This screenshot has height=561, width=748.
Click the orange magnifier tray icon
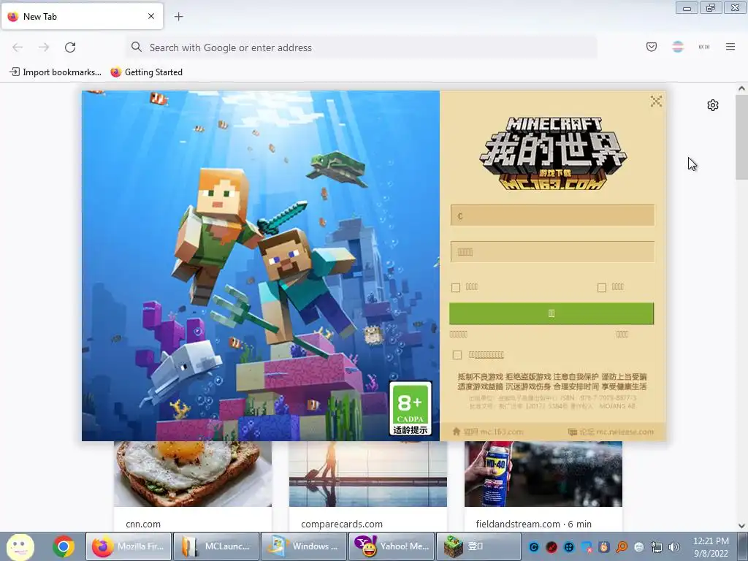tap(622, 547)
